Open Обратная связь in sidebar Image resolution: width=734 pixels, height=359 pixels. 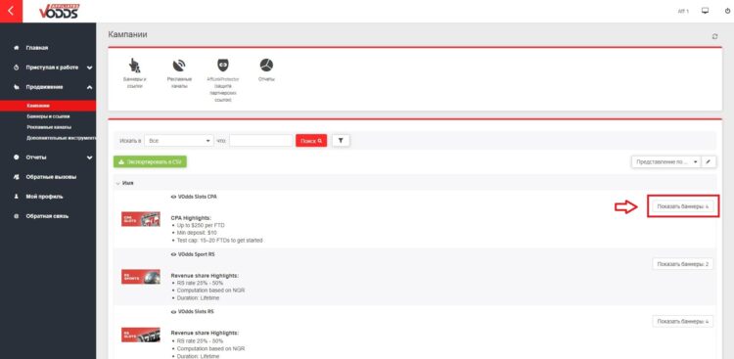(48, 216)
